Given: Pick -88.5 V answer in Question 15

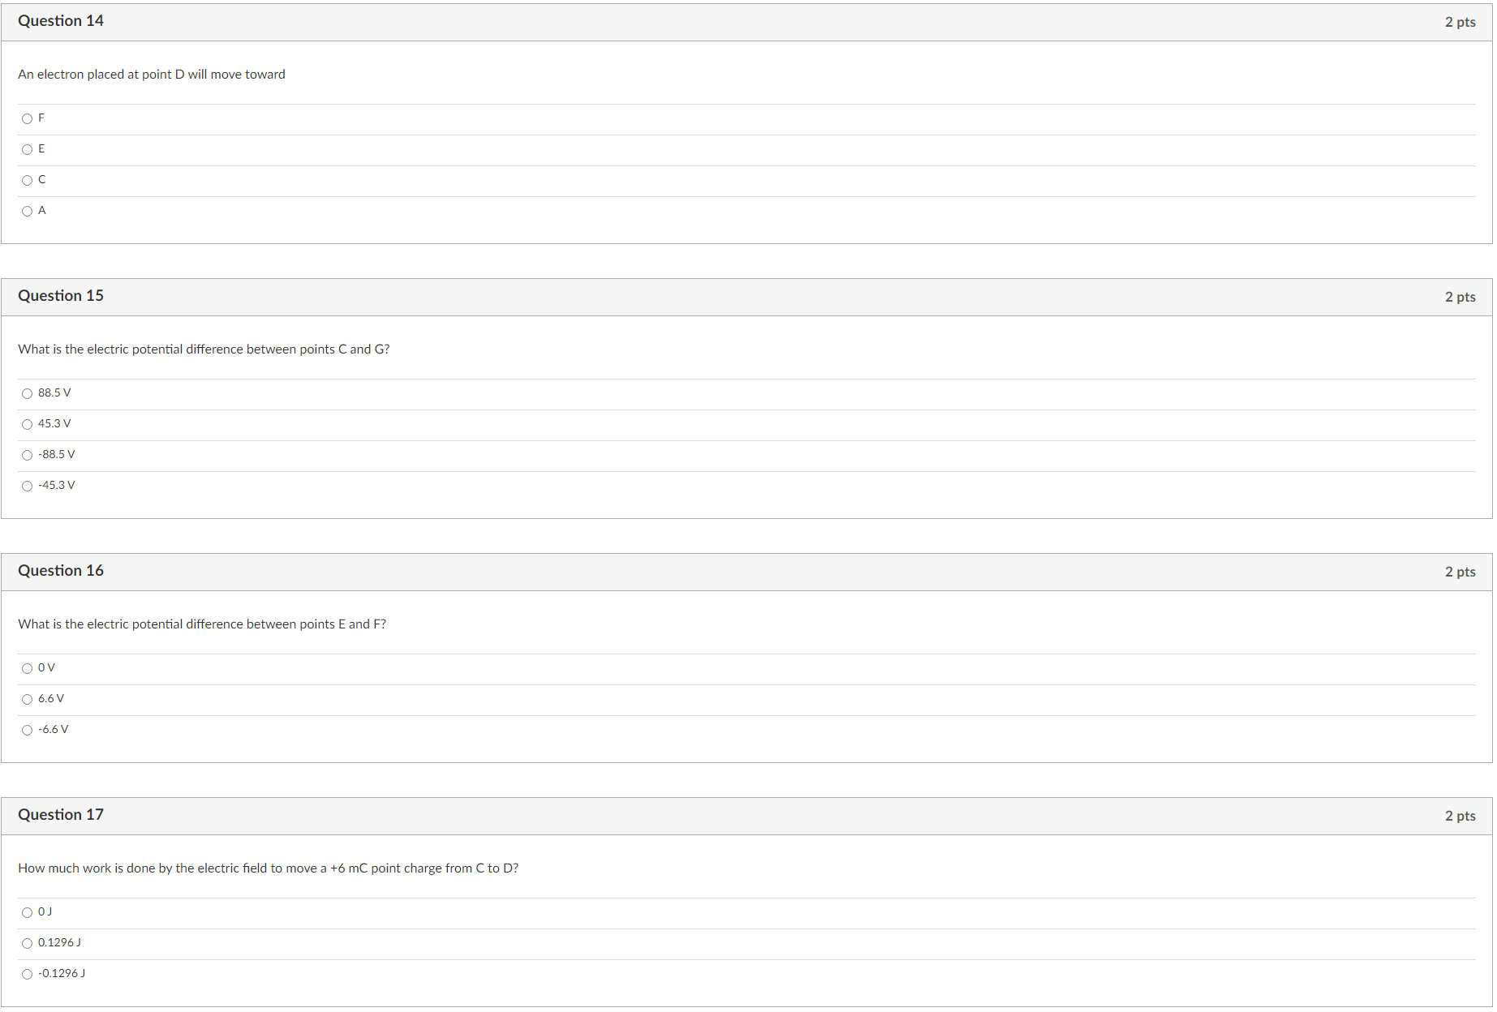Looking at the screenshot, I should [x=27, y=455].
